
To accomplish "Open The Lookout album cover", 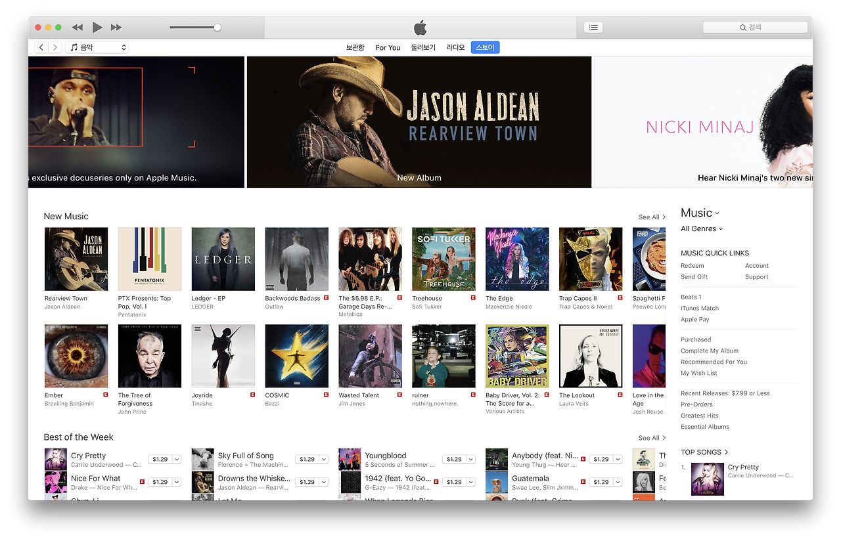I will (591, 356).
